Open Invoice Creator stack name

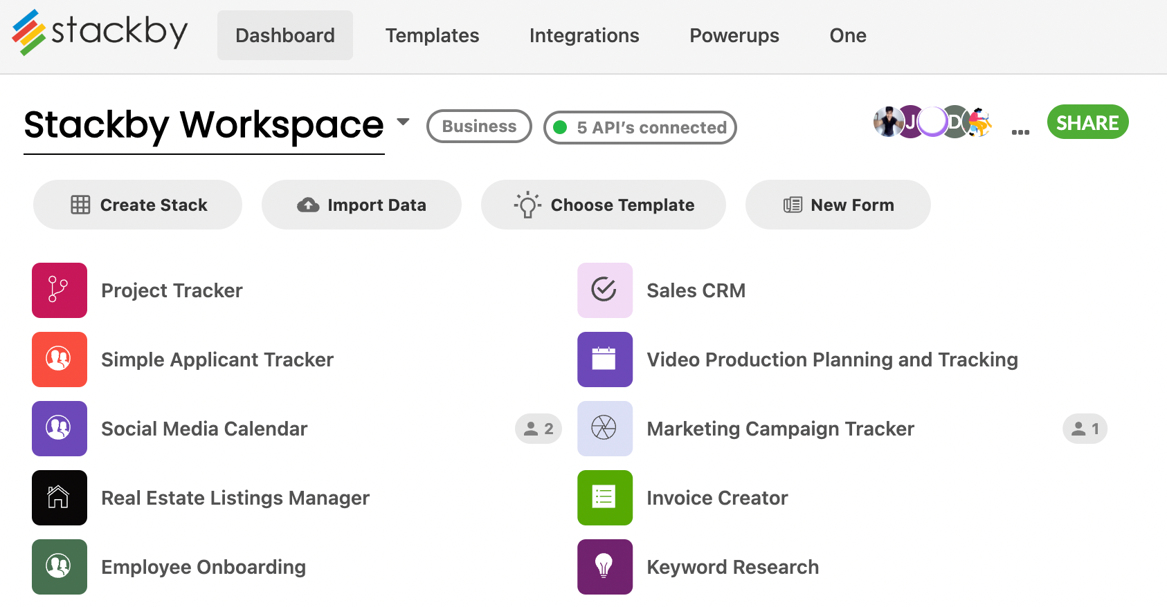[x=717, y=498]
